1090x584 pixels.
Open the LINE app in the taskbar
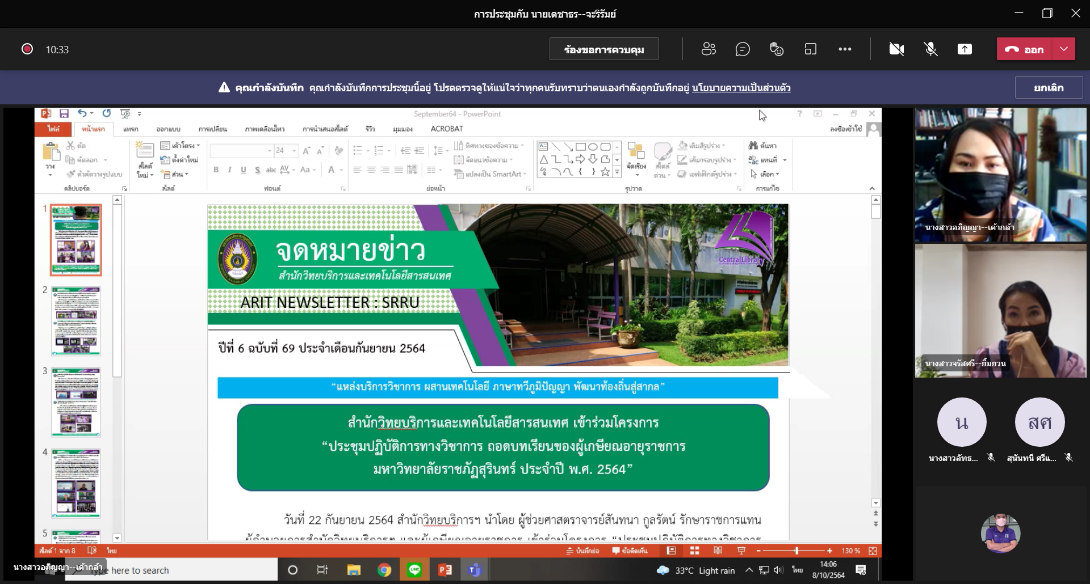click(x=414, y=570)
